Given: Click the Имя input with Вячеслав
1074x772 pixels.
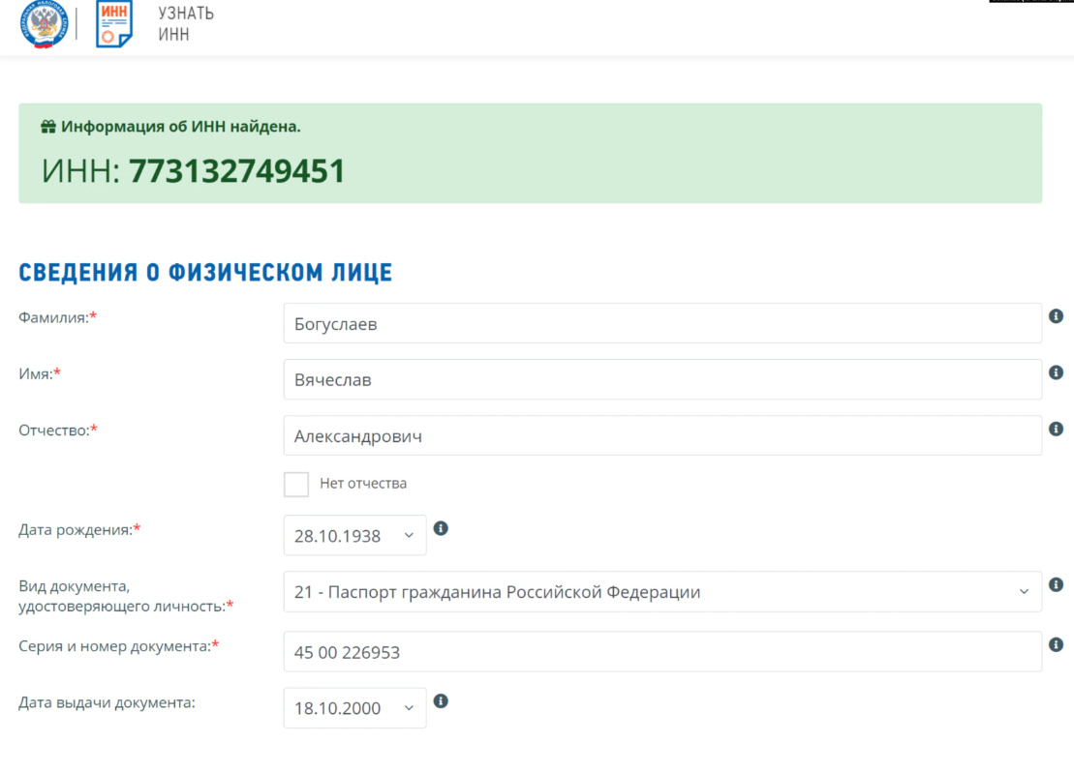Looking at the screenshot, I should (x=662, y=379).
